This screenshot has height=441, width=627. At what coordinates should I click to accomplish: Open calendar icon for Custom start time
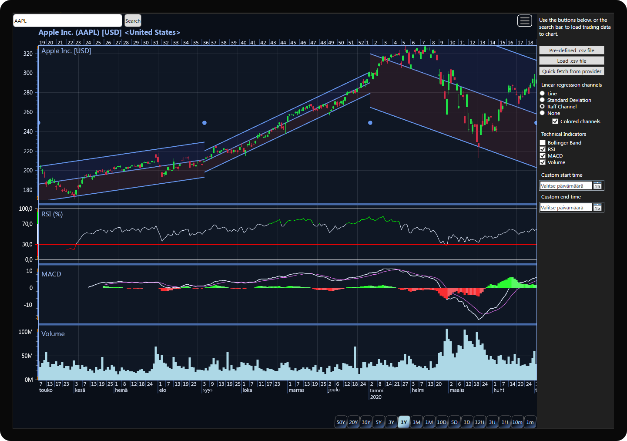[x=597, y=185]
